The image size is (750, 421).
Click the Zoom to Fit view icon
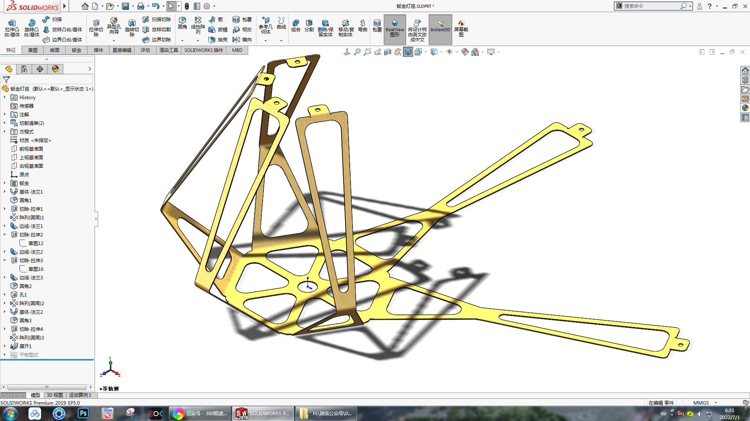click(x=357, y=52)
